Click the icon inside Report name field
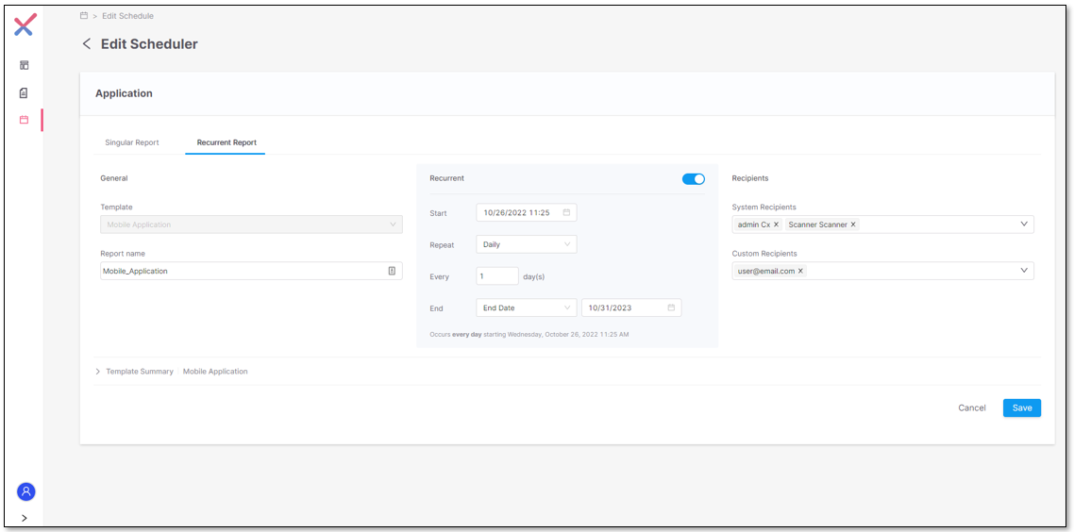The height and width of the screenshot is (532, 1074). (x=392, y=271)
